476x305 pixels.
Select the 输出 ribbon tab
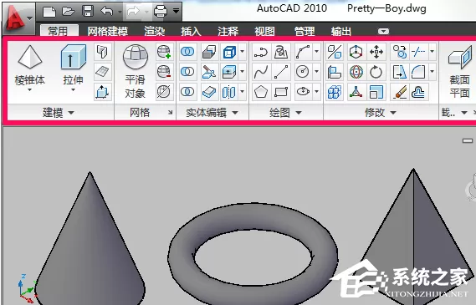[x=341, y=31]
